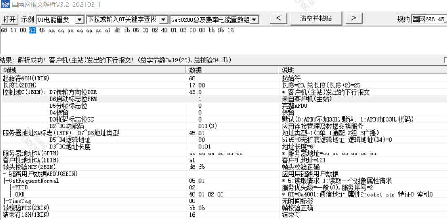
Task: Click data cell '17 00'
Action: coord(197,85)
